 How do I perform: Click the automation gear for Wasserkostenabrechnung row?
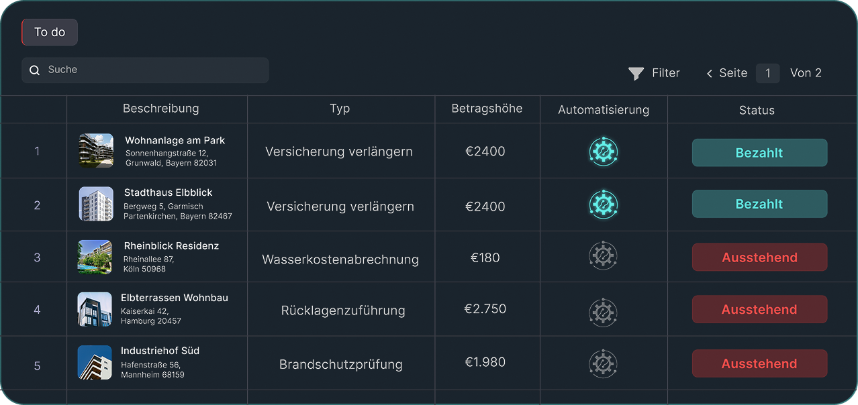coord(603,255)
